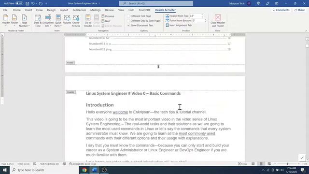This screenshot has width=309, height=174.
Task: Switch to Review tab
Action: pos(110,10)
